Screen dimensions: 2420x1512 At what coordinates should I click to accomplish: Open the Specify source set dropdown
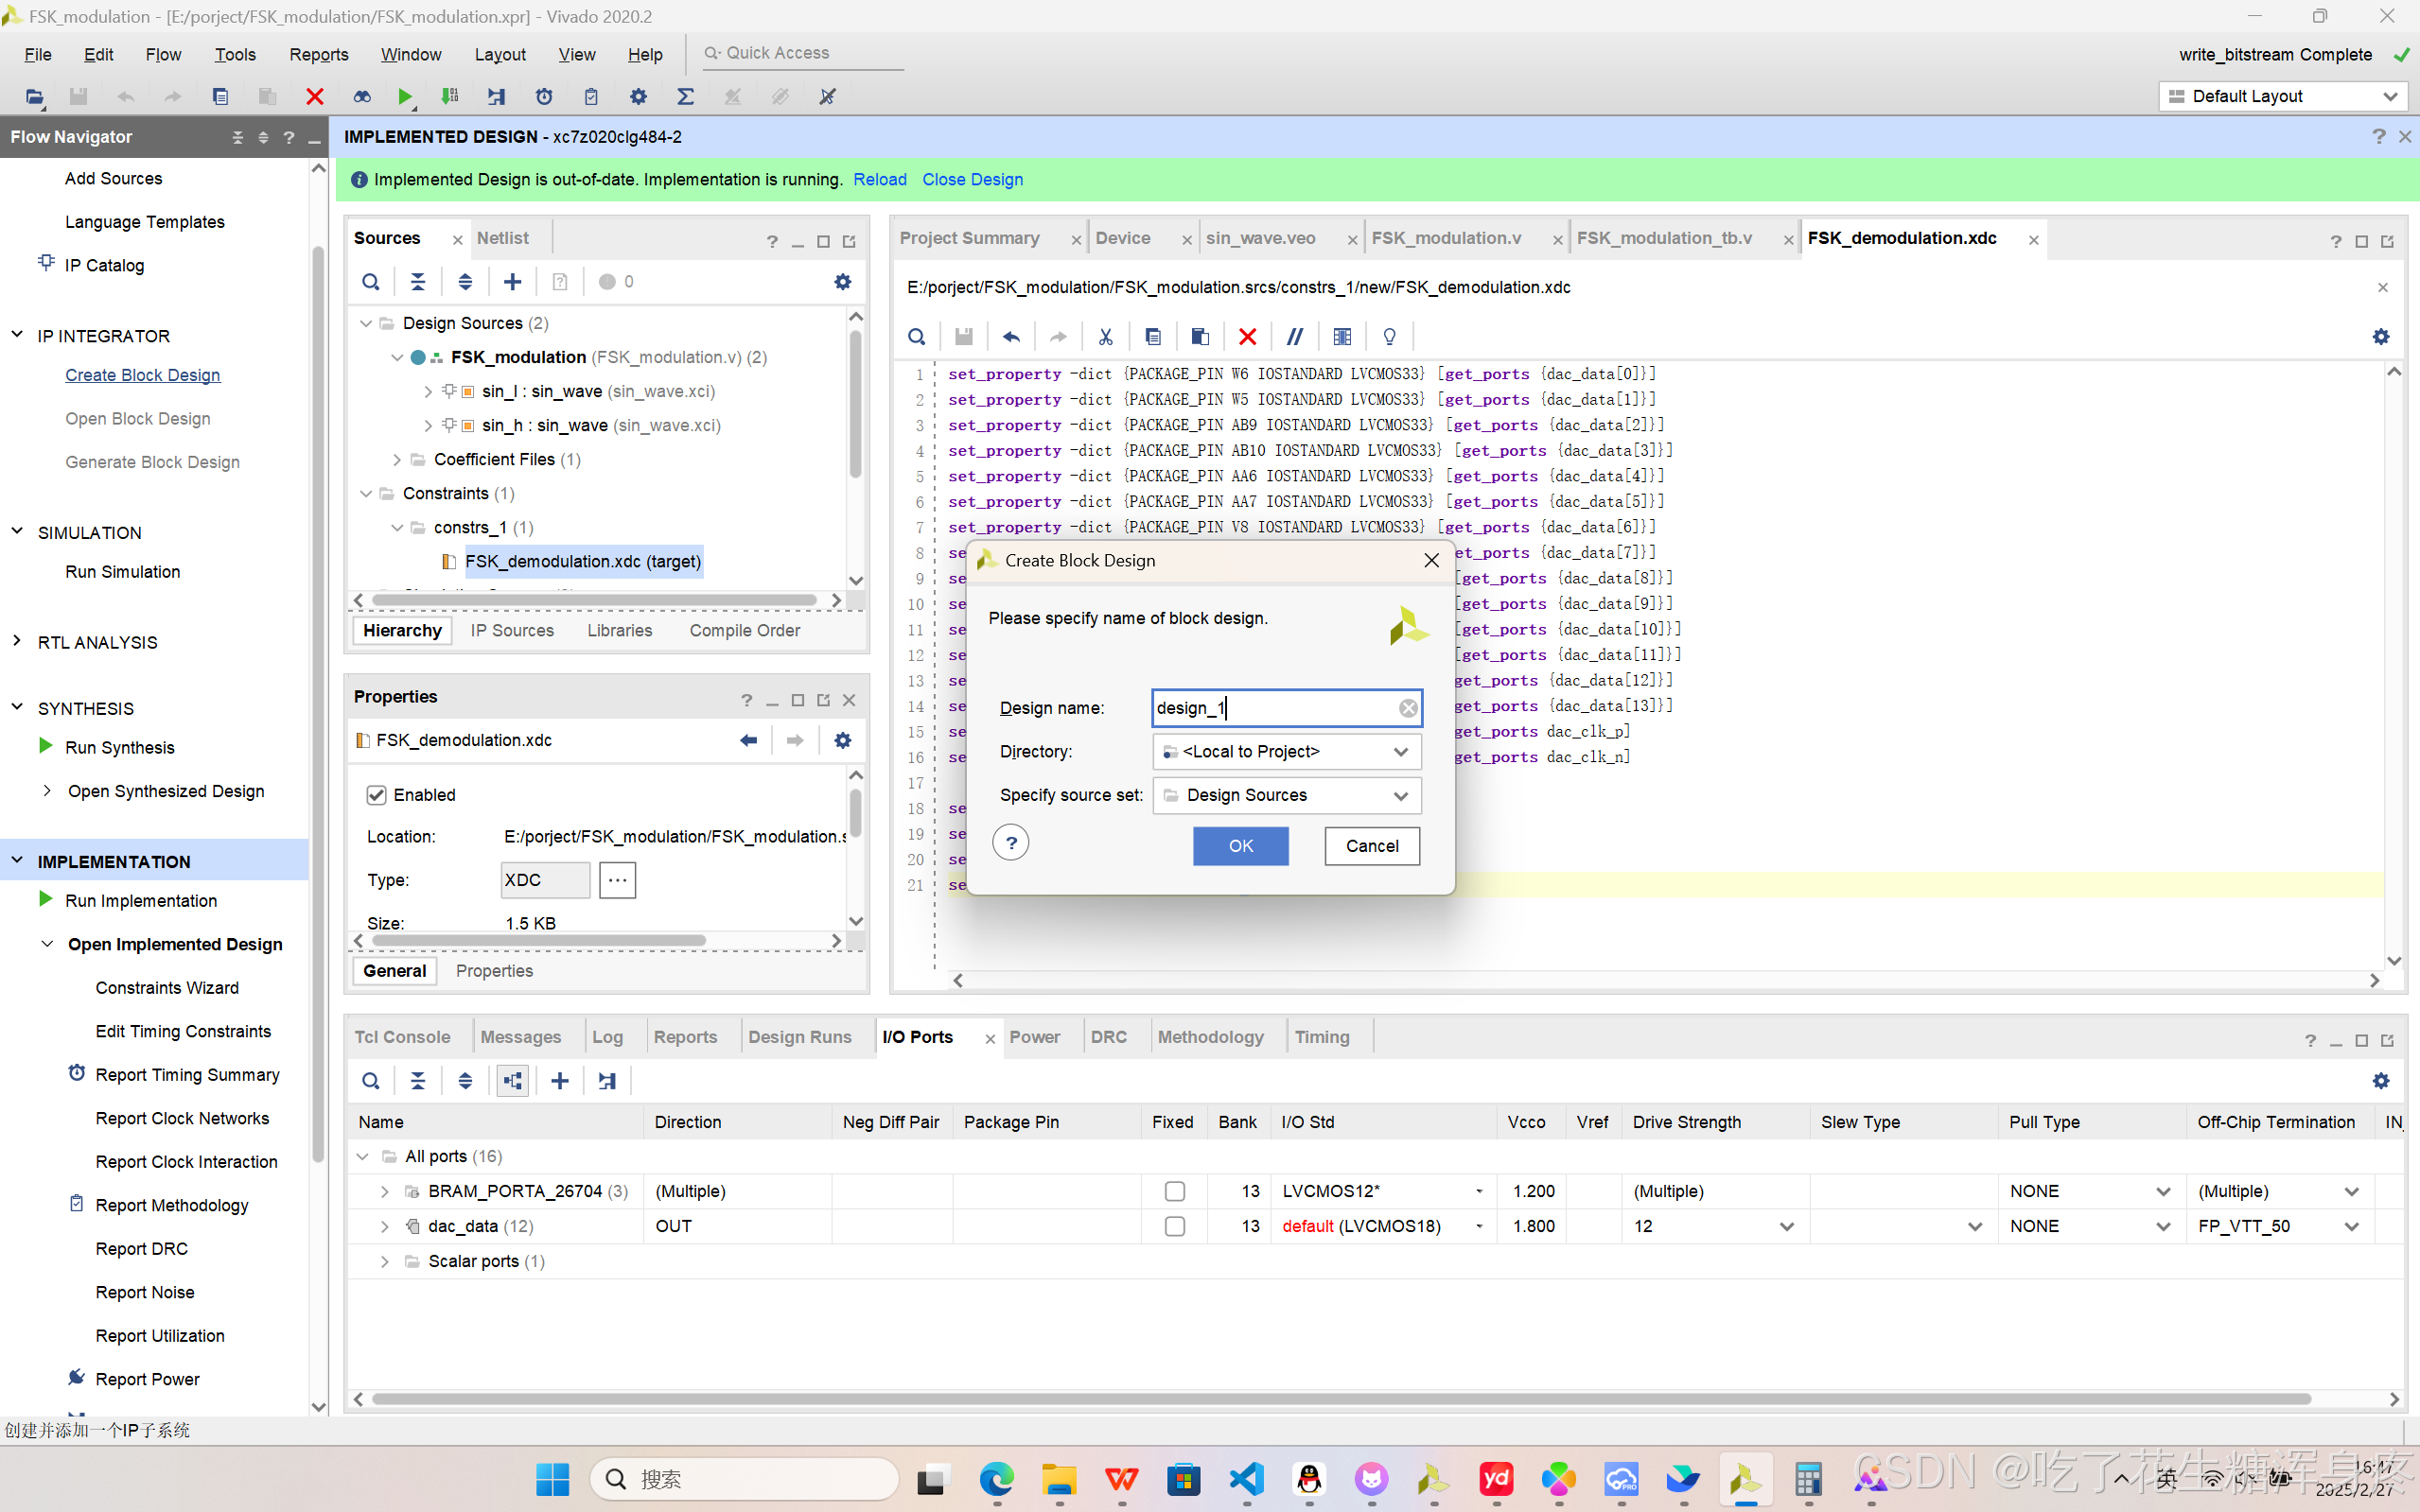pyautogui.click(x=1287, y=795)
